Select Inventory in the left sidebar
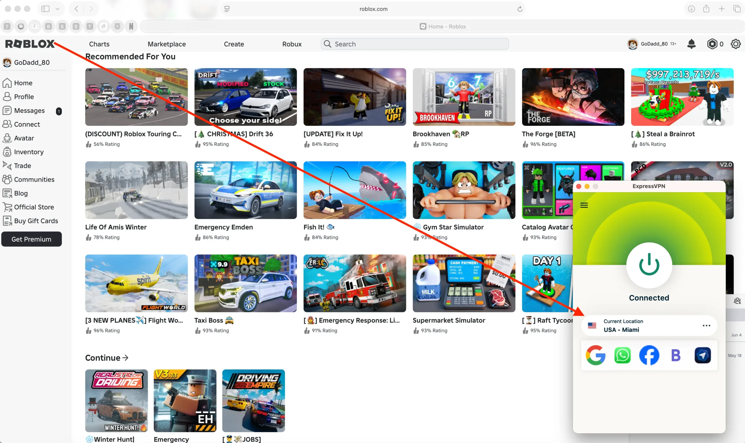 tap(29, 152)
